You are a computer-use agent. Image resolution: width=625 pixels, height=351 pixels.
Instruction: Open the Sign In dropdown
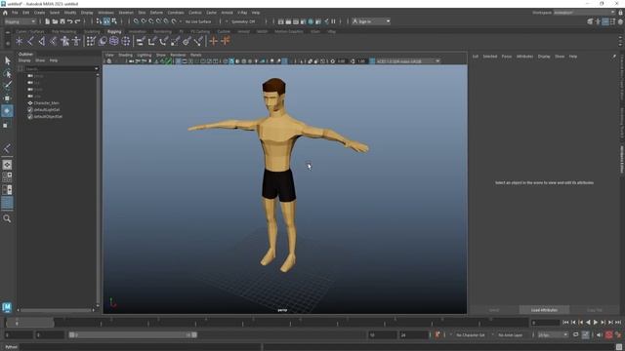371,21
